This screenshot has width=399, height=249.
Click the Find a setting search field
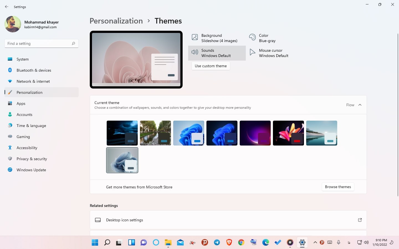click(x=38, y=43)
